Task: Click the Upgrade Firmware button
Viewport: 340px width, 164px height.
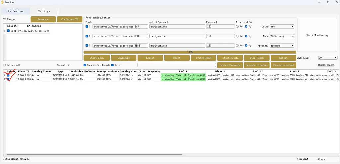Action: click(x=256, y=65)
